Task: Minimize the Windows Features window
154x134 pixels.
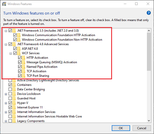Action: (125, 4)
